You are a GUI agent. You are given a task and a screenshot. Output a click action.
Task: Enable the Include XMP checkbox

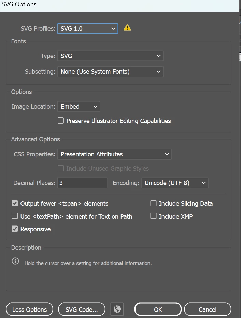pyautogui.click(x=153, y=216)
